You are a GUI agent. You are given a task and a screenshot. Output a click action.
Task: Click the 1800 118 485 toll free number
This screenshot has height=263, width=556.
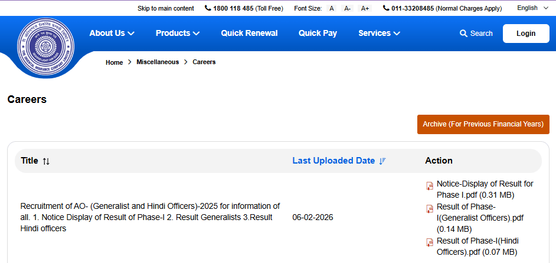point(233,8)
